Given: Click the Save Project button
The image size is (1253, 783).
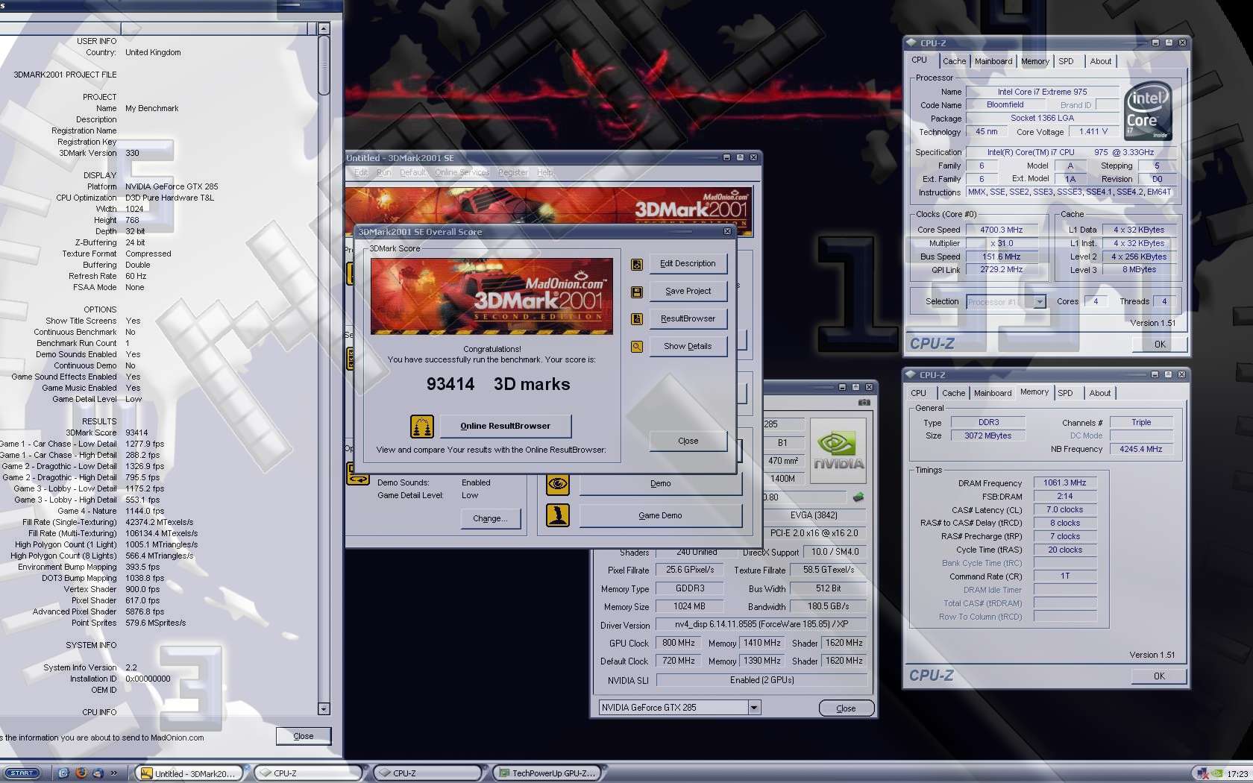Looking at the screenshot, I should coord(688,292).
